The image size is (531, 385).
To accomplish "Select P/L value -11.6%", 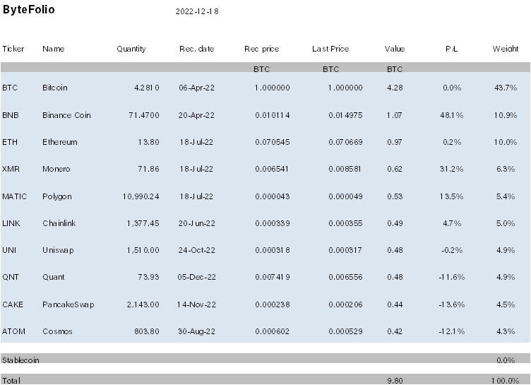I will click(x=452, y=277).
